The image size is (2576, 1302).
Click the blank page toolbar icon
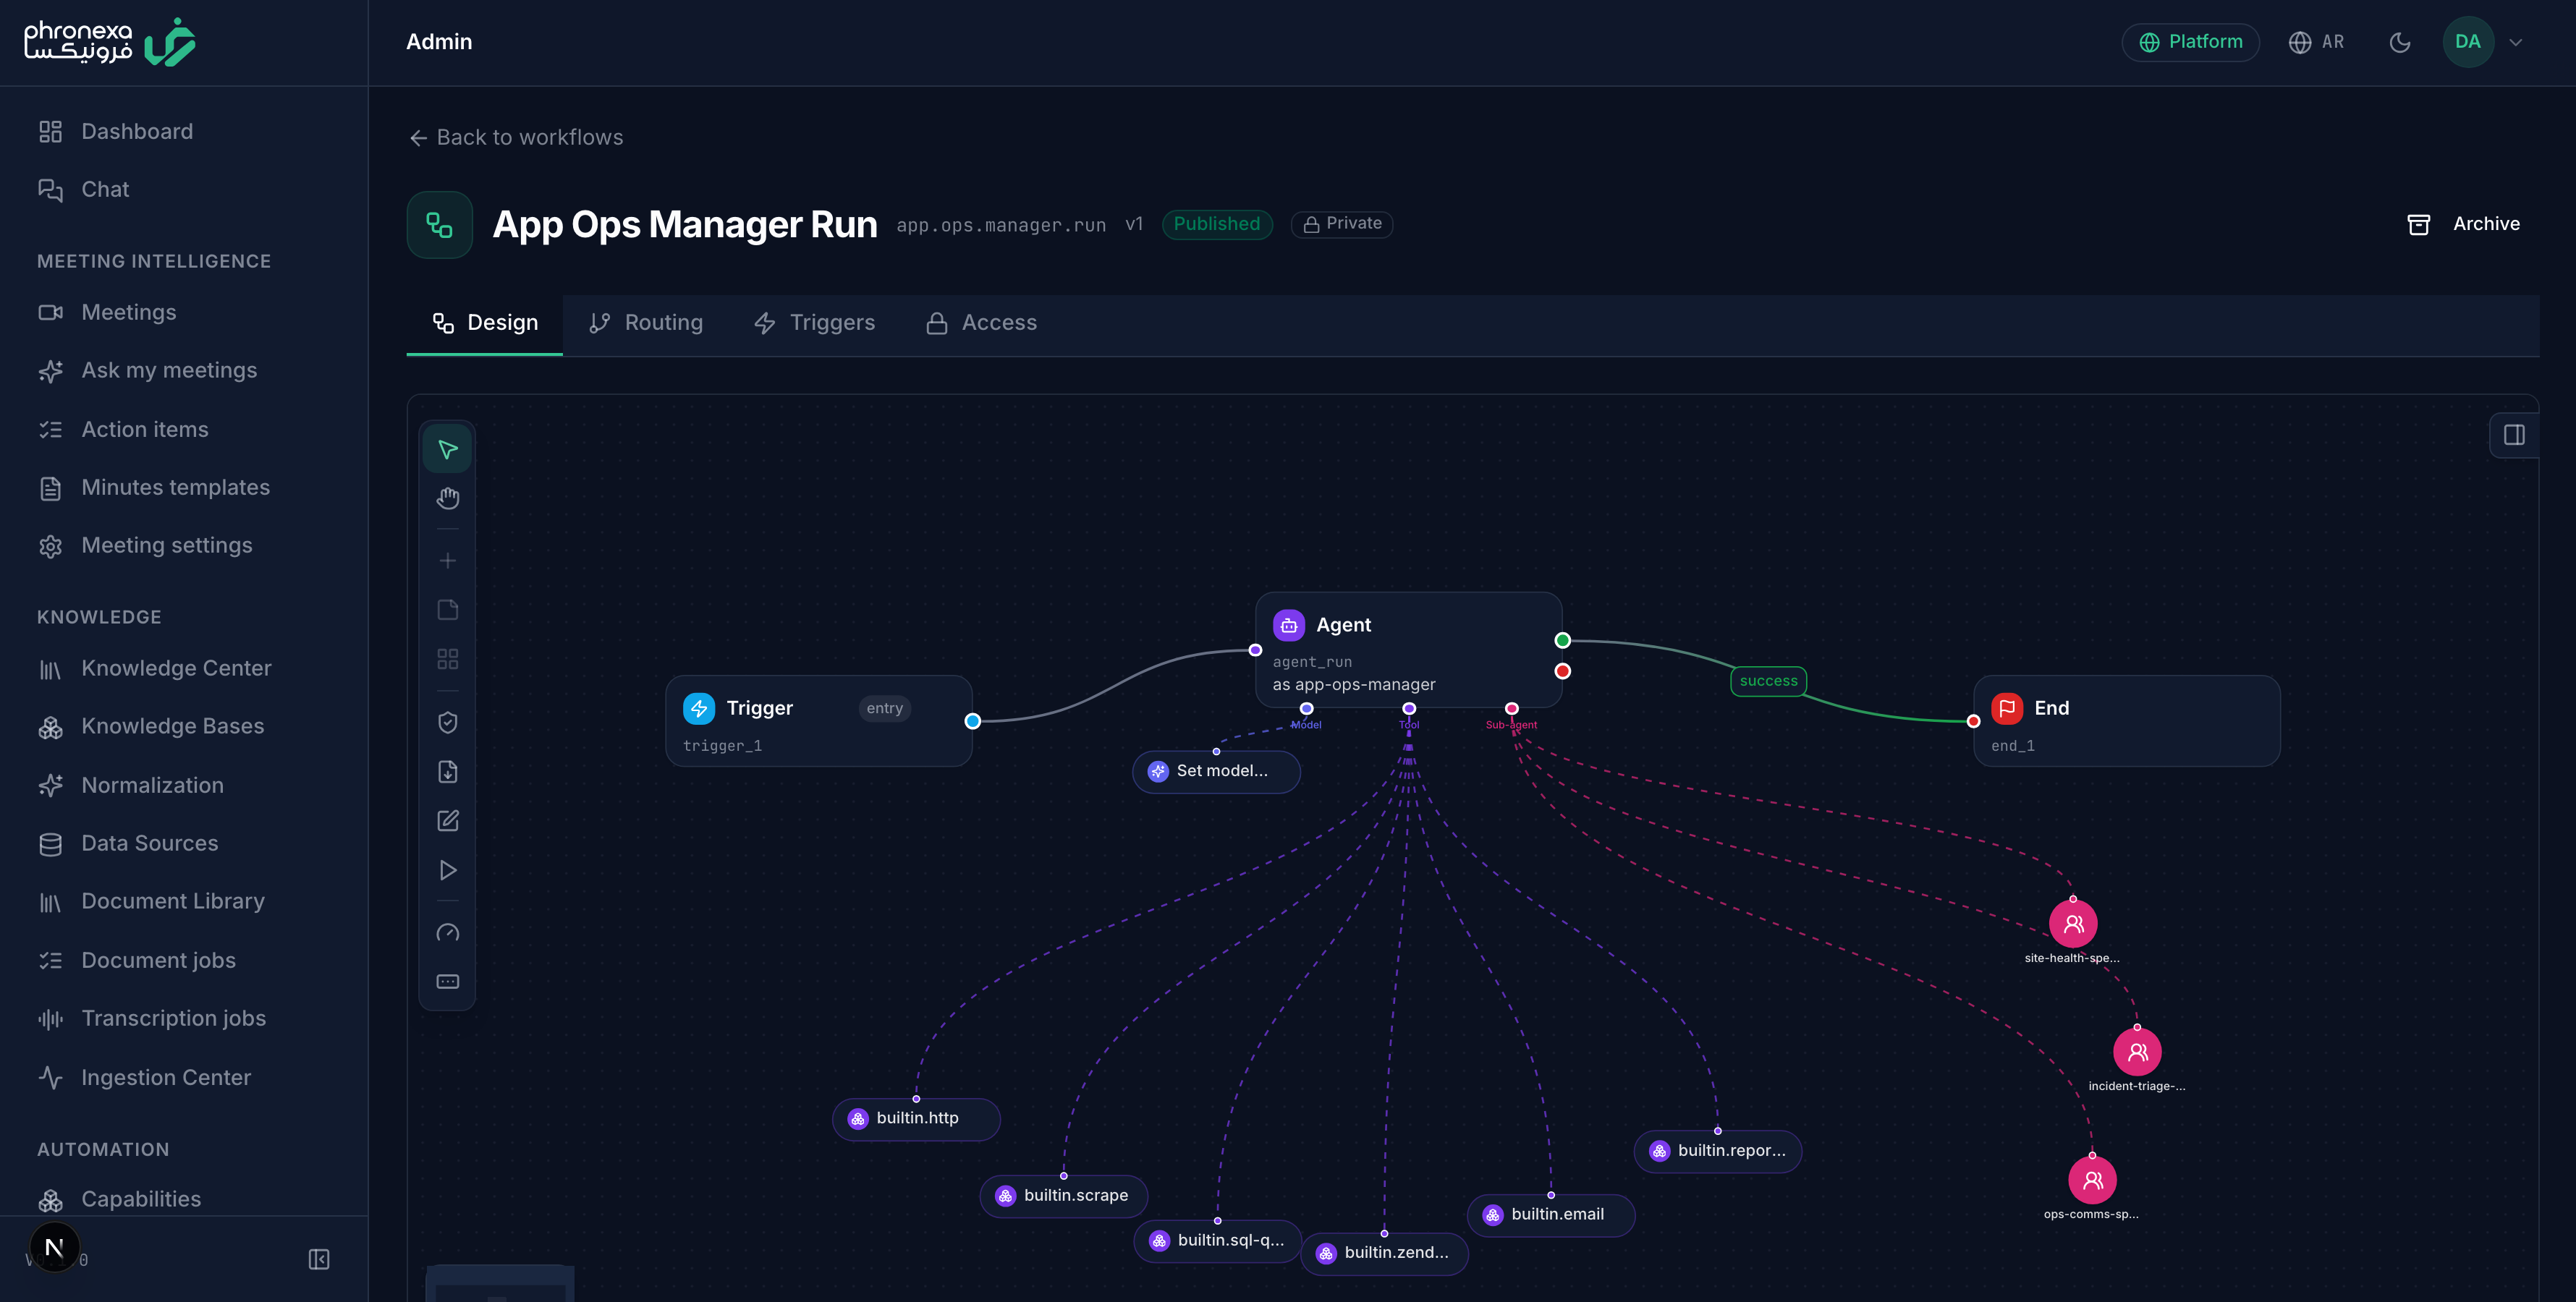[447, 610]
